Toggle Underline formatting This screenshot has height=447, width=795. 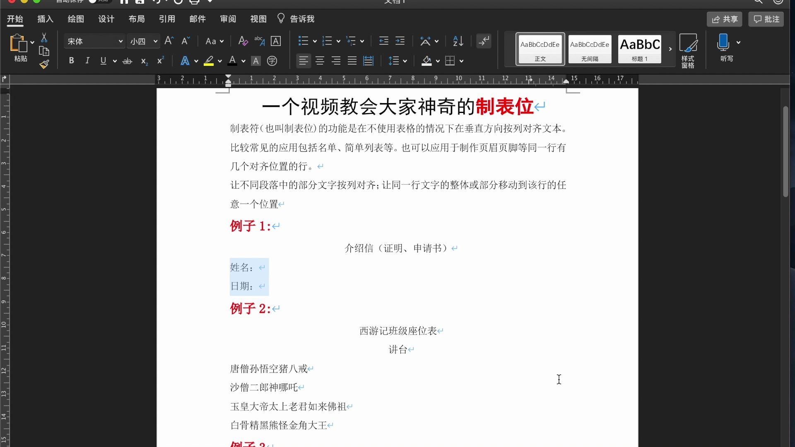(103, 61)
